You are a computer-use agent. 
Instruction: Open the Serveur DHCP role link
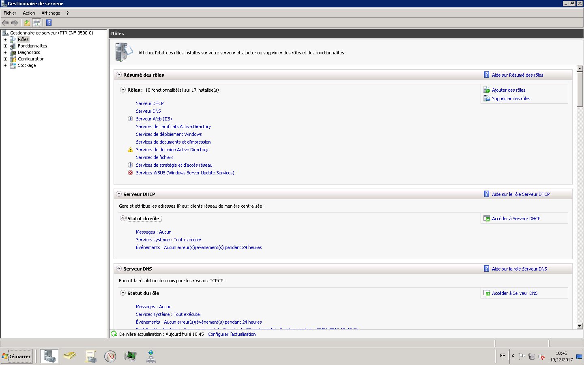tap(150, 103)
